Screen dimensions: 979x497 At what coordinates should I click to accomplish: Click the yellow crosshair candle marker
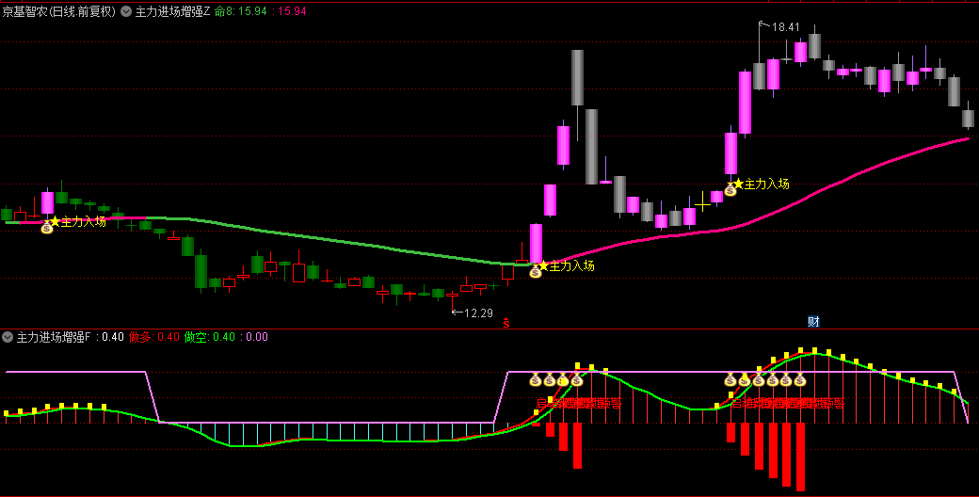(703, 201)
